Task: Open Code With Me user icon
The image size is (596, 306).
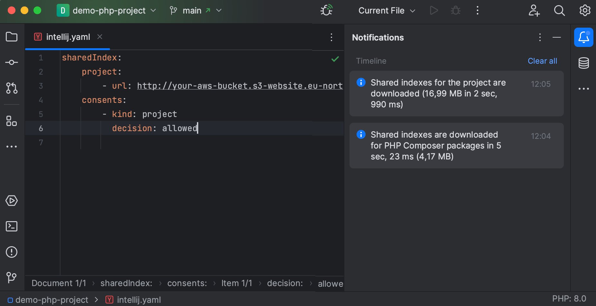Action: click(x=534, y=11)
